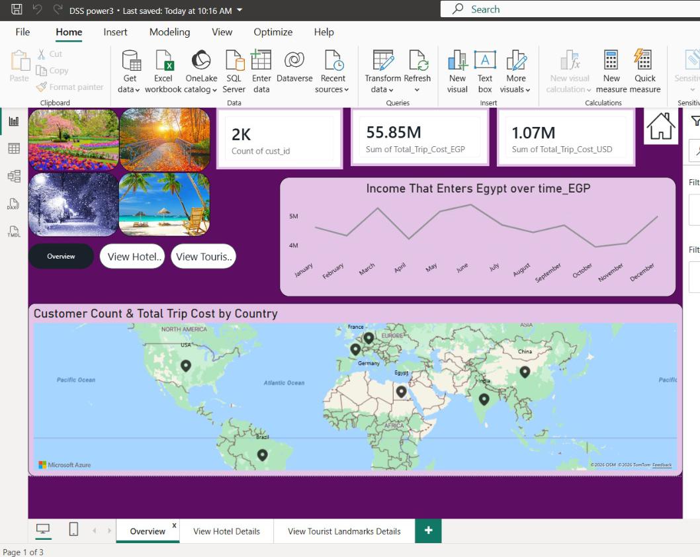700x557 pixels.
Task: Select the snowy winter image
Action: point(73,204)
